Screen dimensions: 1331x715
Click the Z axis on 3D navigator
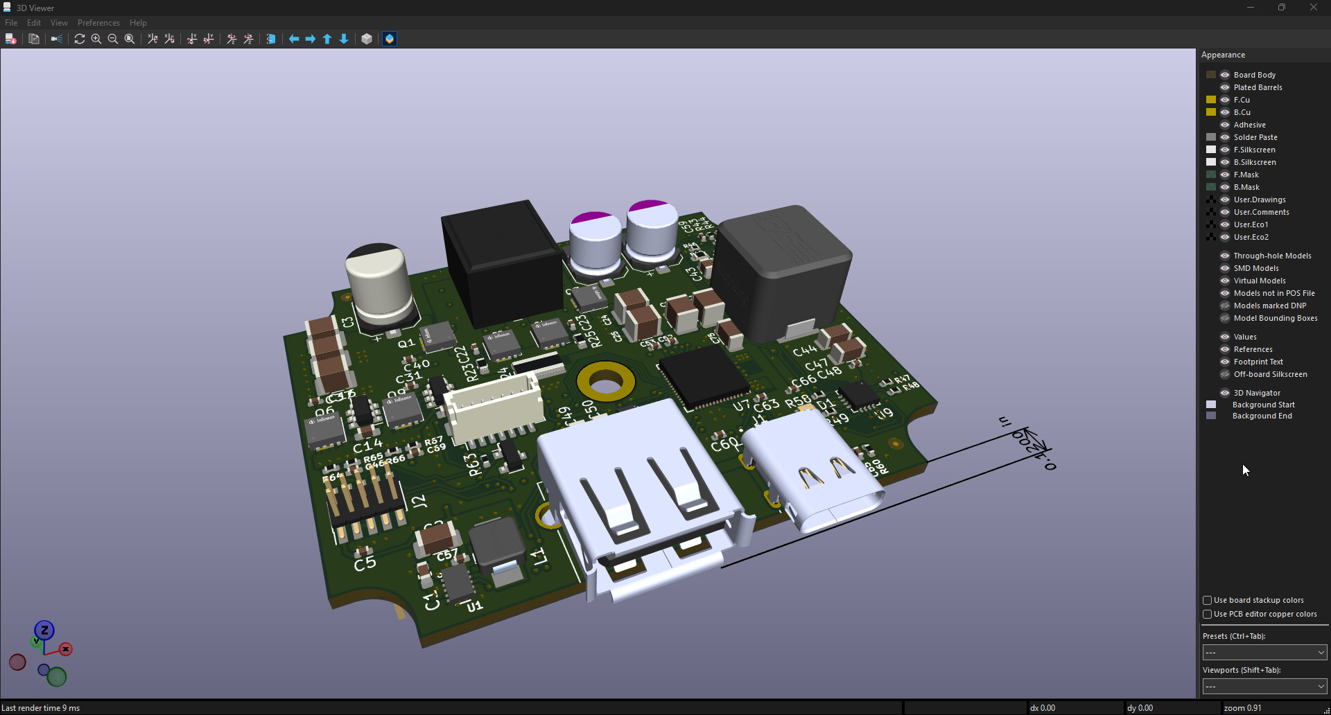click(x=44, y=630)
